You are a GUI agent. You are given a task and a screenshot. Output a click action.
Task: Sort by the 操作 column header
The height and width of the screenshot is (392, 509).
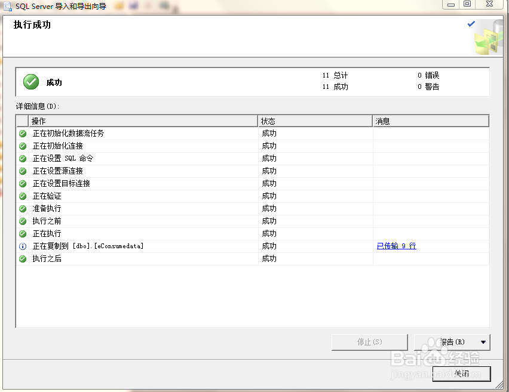[143, 121]
